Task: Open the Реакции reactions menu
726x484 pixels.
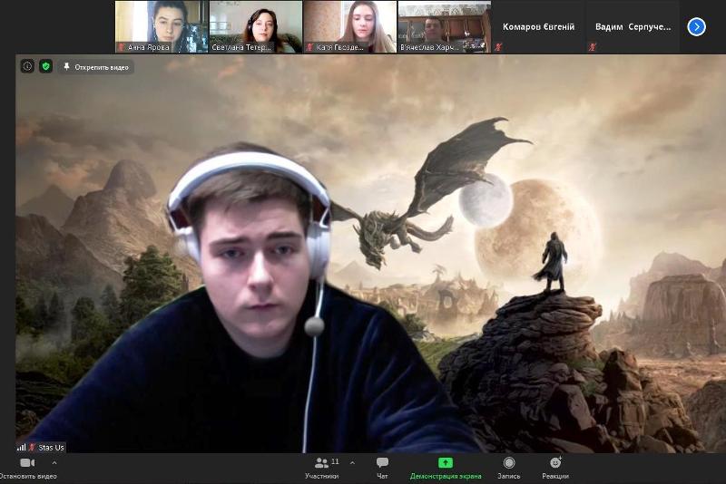Action: coord(555,468)
